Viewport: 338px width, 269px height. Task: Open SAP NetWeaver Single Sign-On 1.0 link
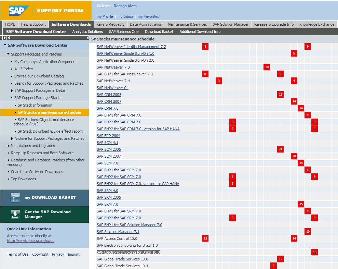(x=125, y=53)
